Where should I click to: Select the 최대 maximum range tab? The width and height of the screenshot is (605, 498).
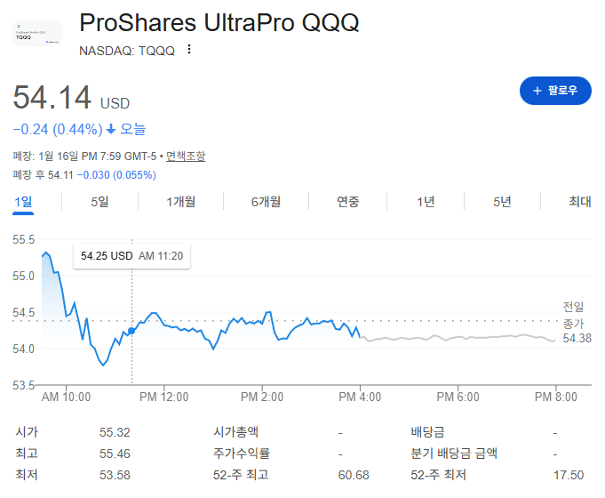[579, 202]
